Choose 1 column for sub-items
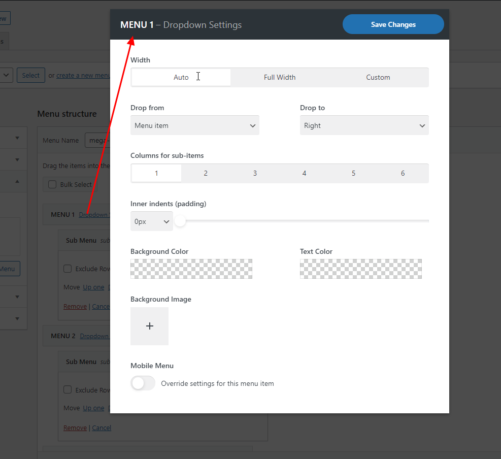Viewport: 501px width, 459px height. click(x=156, y=173)
